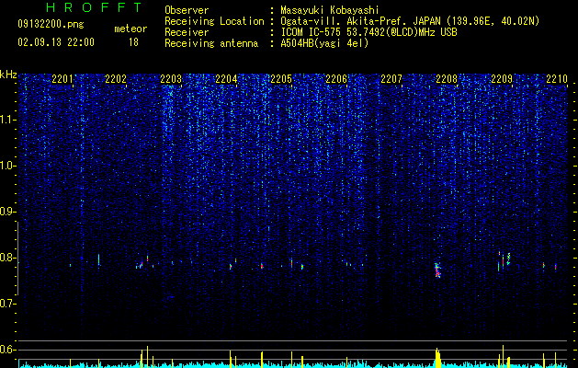Screen dimensions: 578x368
Task: Click the 0.9 kHz axis label
Action: pyautogui.click(x=7, y=212)
